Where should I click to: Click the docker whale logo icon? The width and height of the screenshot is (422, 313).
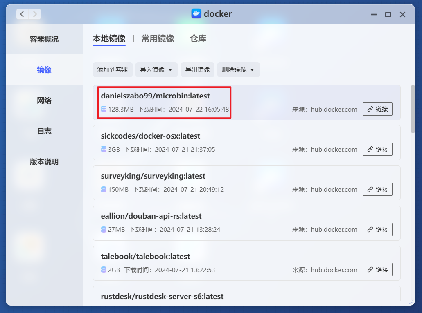[196, 13]
